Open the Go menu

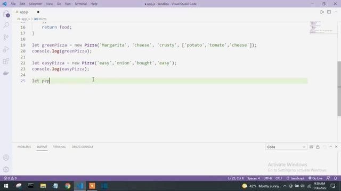(x=59, y=4)
